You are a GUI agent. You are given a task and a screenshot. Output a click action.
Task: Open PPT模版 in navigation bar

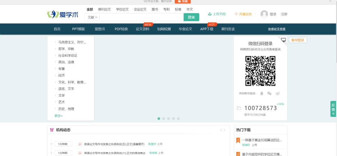click(78, 29)
